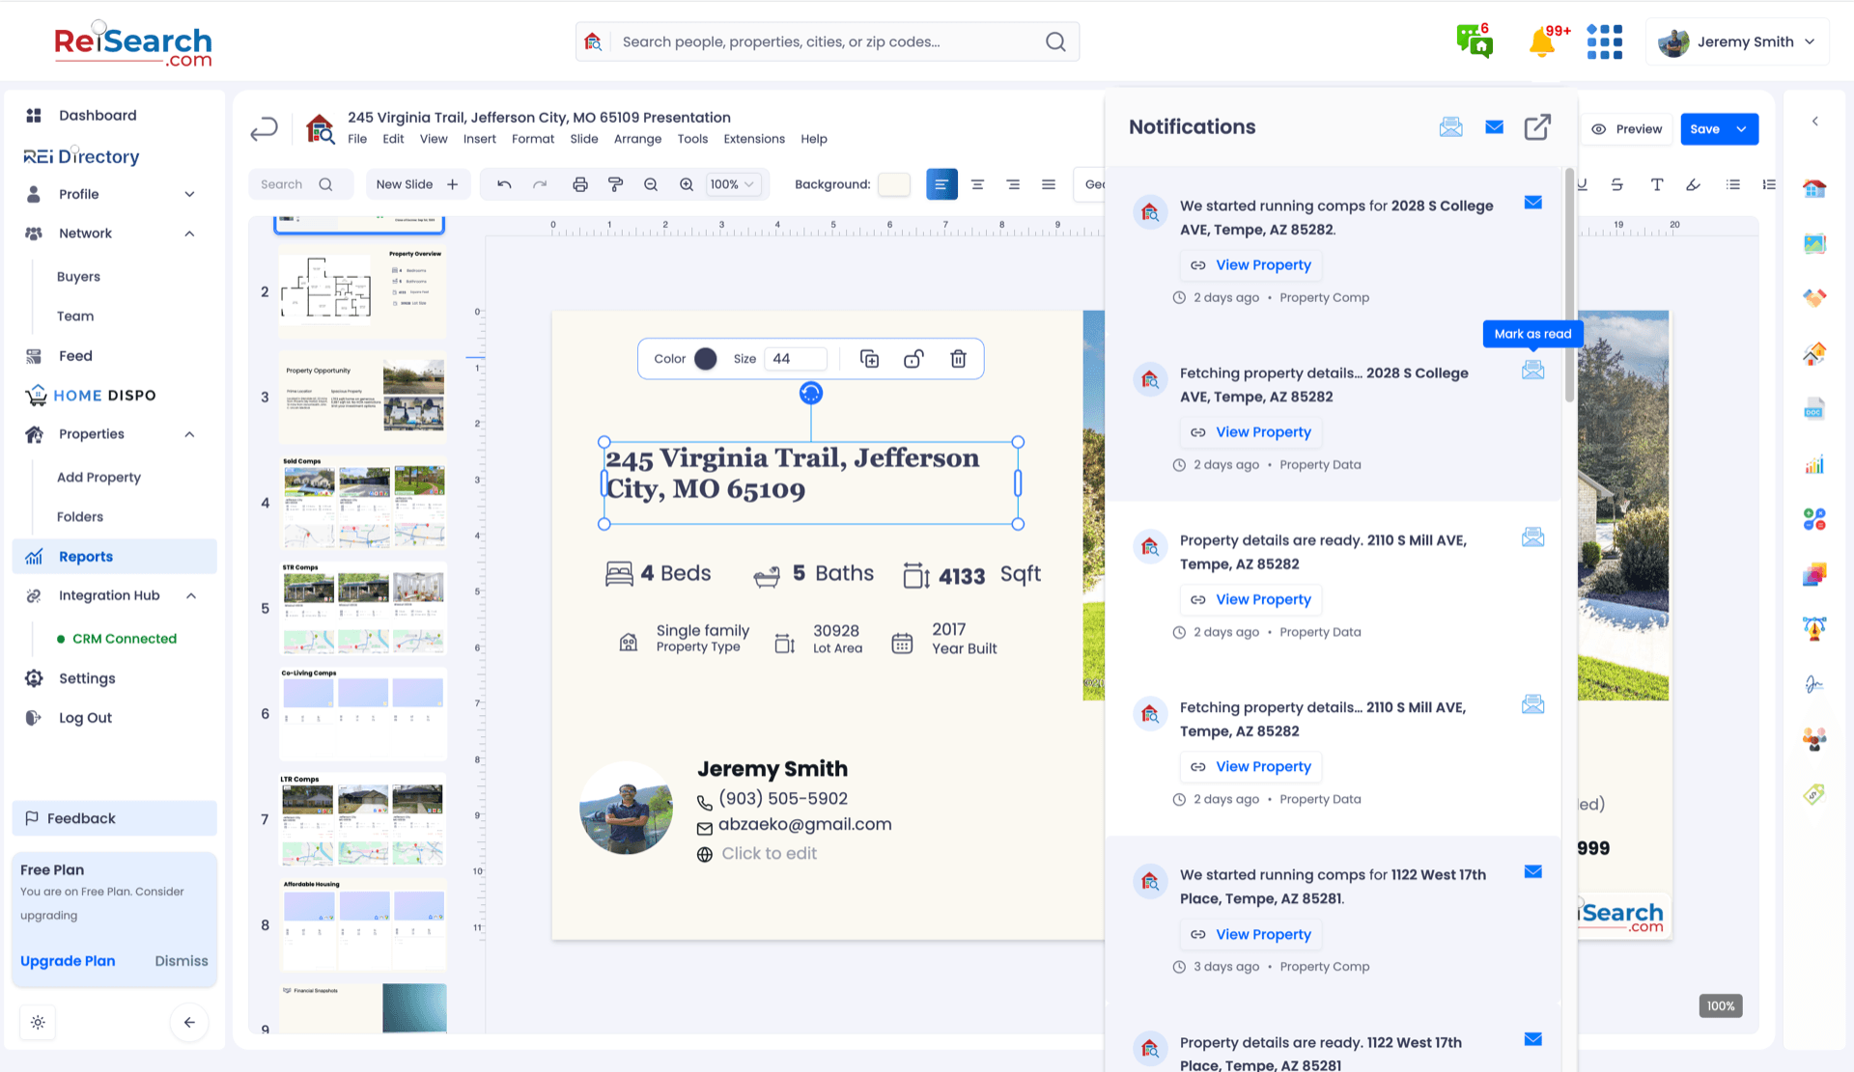Mark 1122 West 17th comps notification as read
Viewport: 1854px width, 1072px height.
tap(1533, 872)
